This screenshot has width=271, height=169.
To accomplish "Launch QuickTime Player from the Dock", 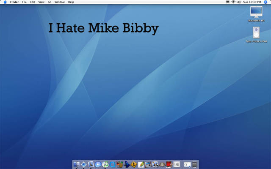I will (x=112, y=164).
